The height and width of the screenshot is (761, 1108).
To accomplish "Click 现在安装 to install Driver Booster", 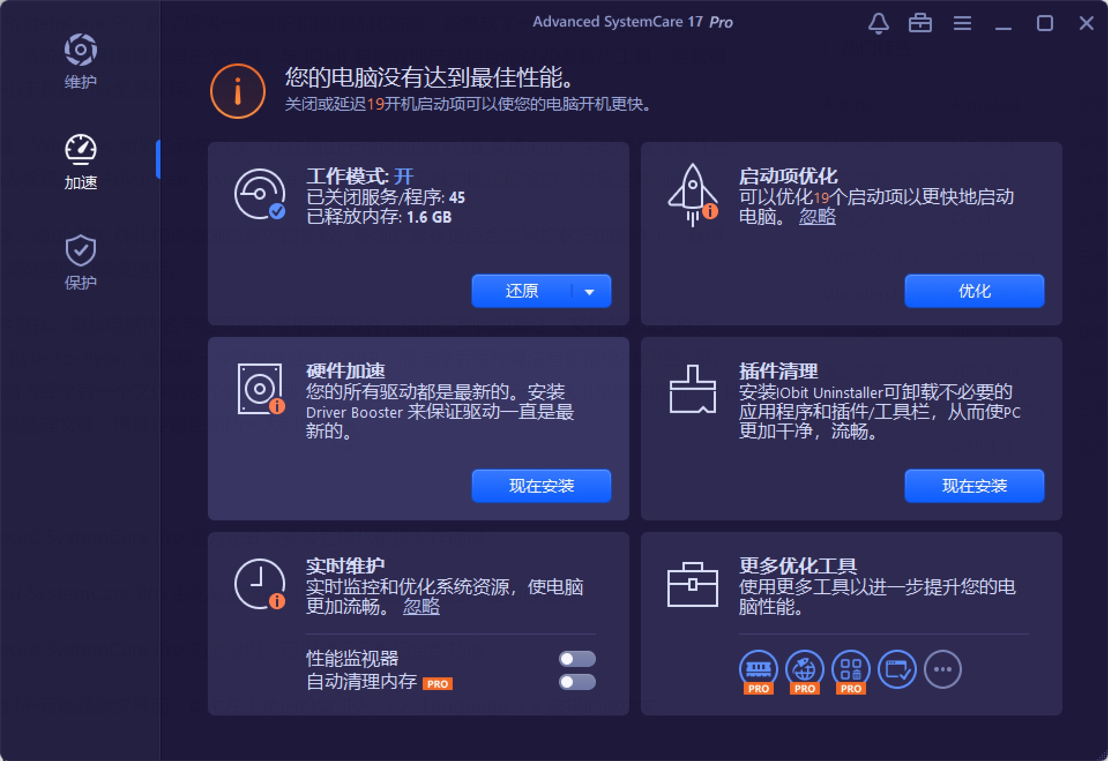I will click(x=540, y=486).
